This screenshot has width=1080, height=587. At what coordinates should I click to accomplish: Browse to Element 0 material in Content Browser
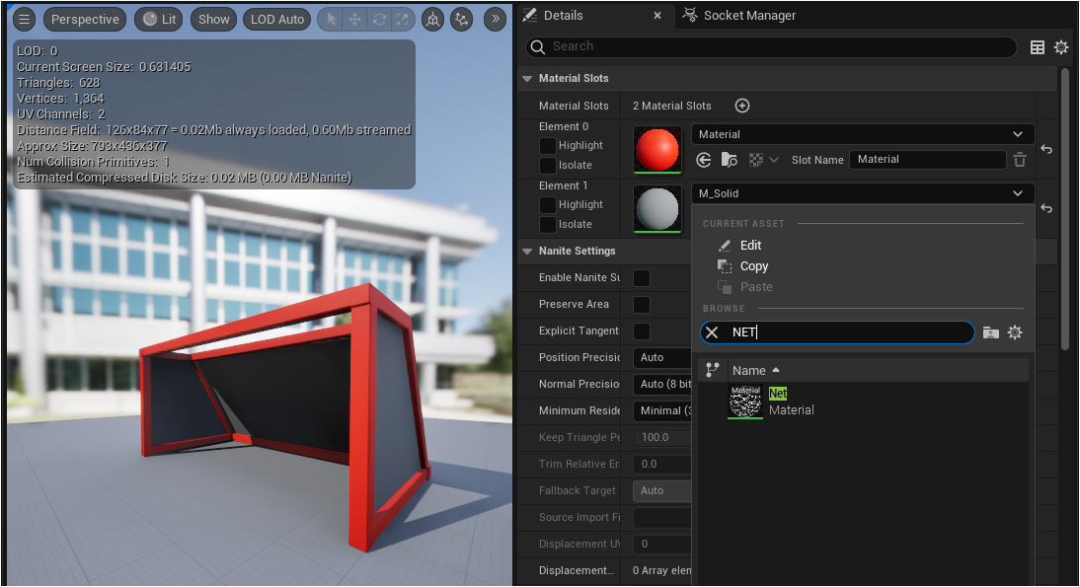point(729,160)
